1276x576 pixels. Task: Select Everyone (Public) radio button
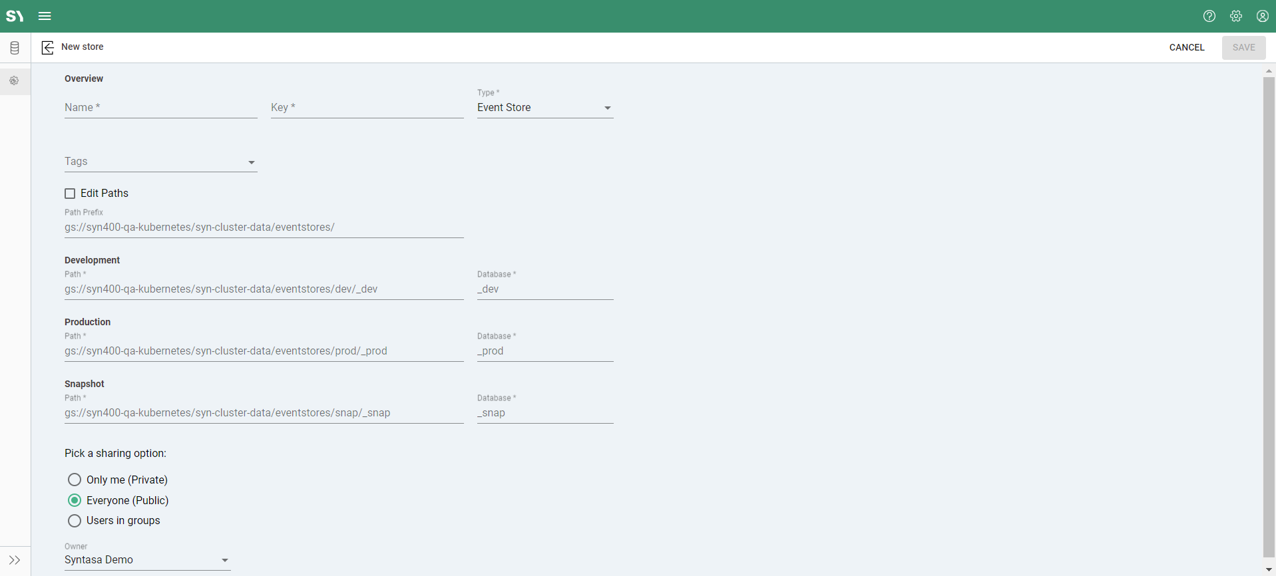[75, 500]
